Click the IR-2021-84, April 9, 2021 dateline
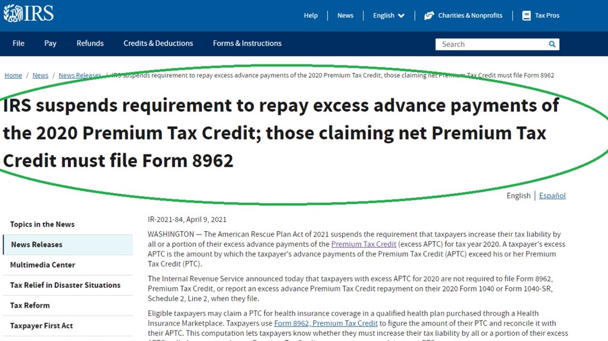Screen dimensions: 608x341 (187, 220)
